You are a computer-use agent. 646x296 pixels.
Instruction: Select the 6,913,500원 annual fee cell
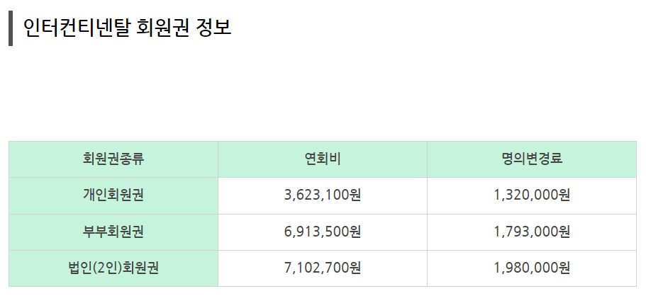(323, 232)
